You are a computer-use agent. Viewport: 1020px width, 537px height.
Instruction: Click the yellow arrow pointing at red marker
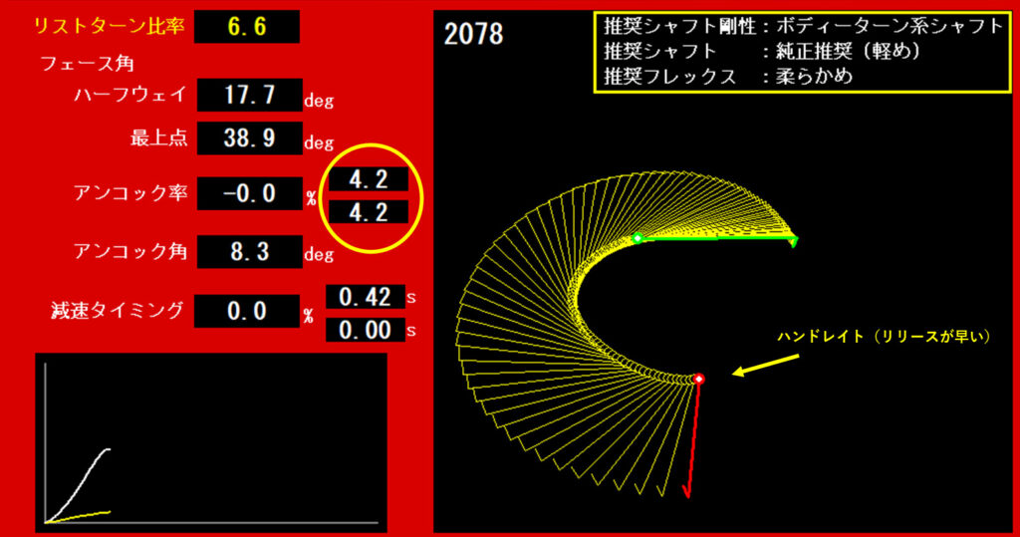point(765,365)
